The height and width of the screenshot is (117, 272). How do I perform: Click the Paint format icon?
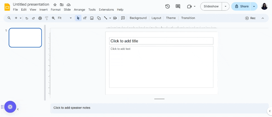tap(47, 18)
